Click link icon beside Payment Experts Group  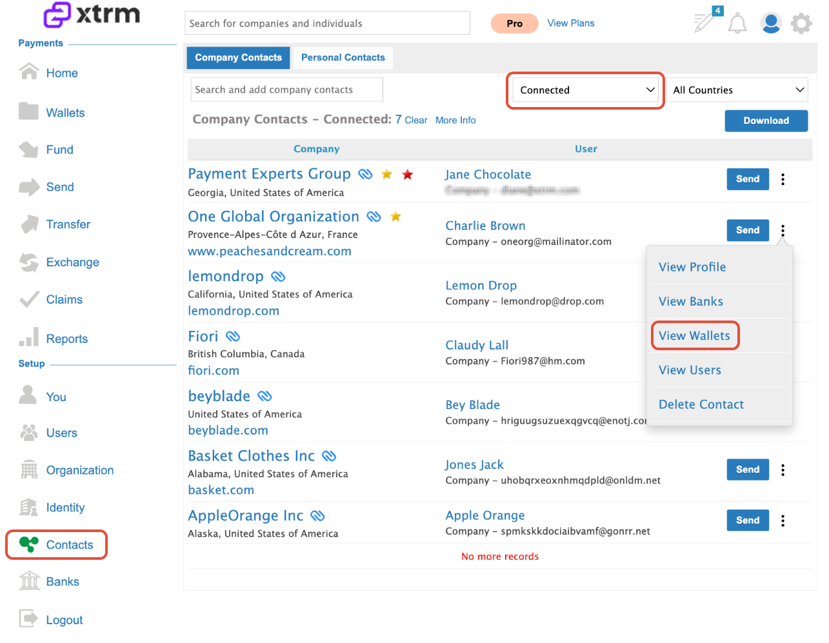365,174
